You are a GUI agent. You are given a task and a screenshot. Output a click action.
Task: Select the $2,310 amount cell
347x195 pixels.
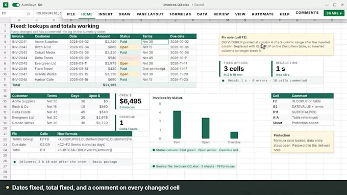pyautogui.click(x=107, y=52)
